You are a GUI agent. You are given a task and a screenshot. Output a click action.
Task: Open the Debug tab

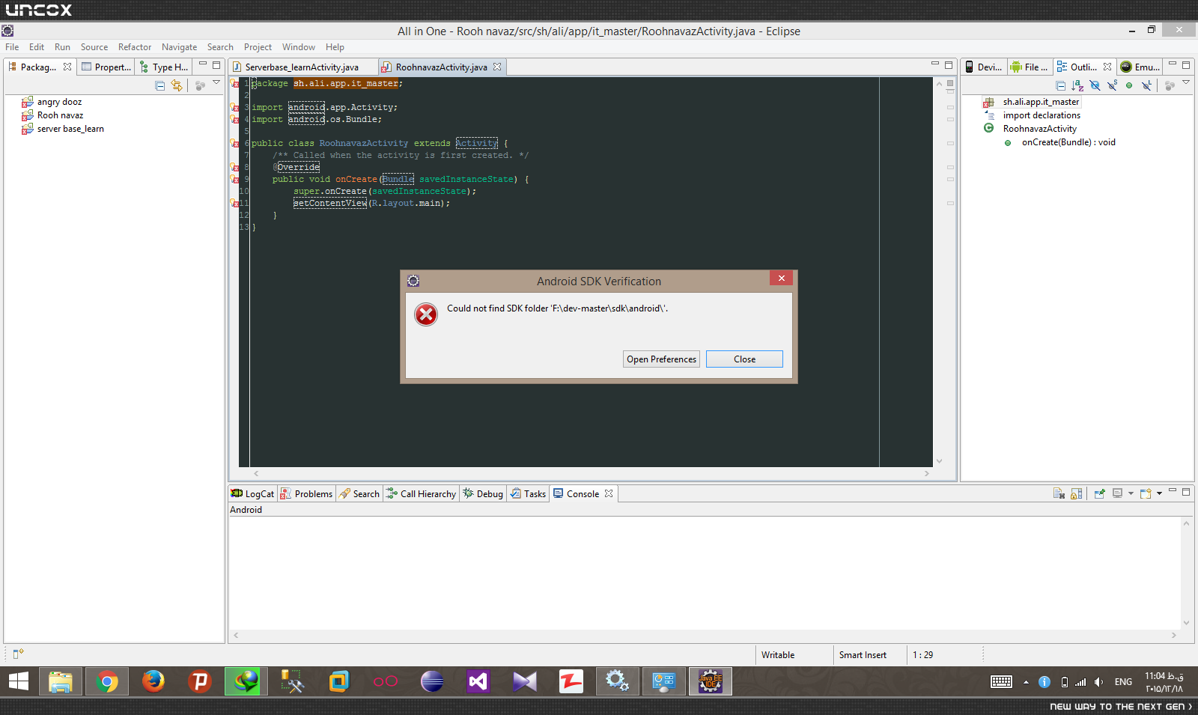tap(483, 494)
